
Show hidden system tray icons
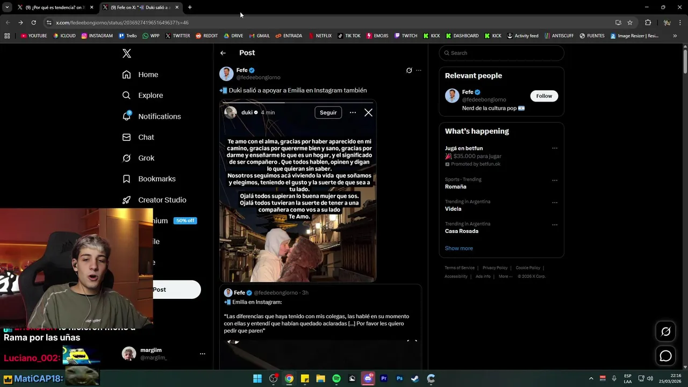[591, 378]
